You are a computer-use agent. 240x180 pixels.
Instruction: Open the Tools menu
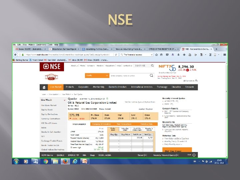(50, 45)
